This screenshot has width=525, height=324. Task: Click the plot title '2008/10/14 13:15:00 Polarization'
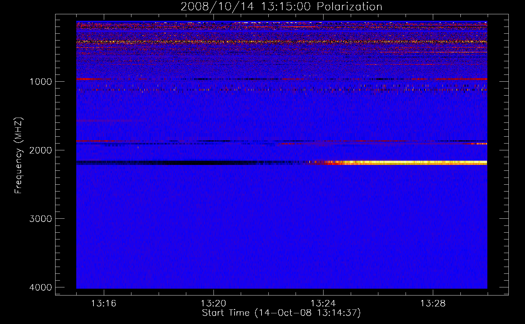pos(281,6)
